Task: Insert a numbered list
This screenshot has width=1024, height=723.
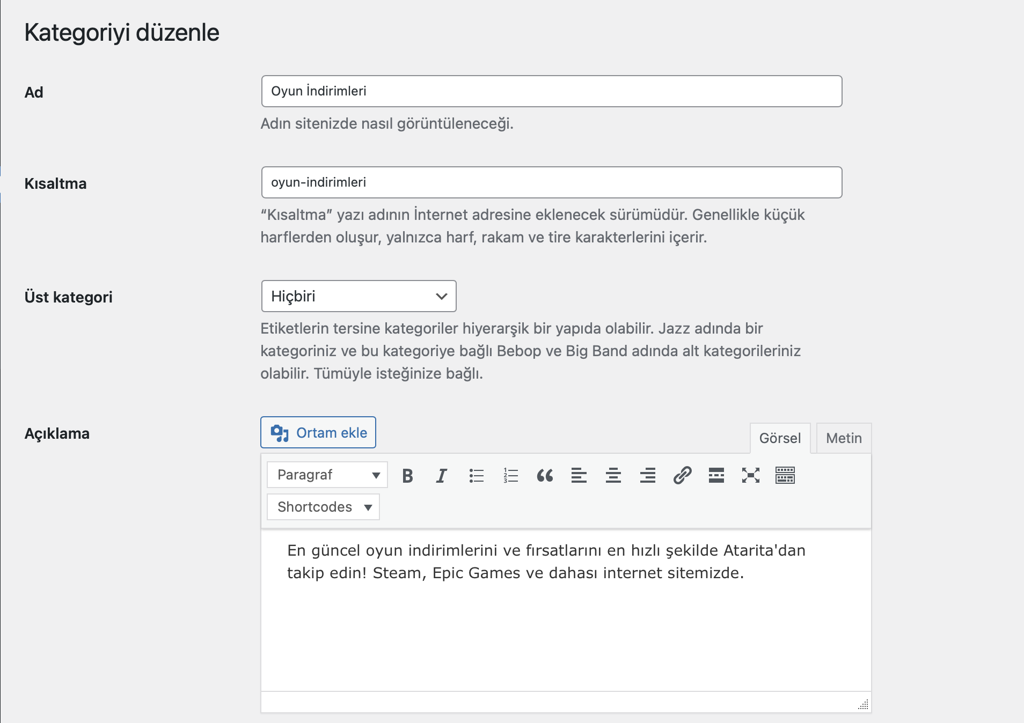Action: 510,475
